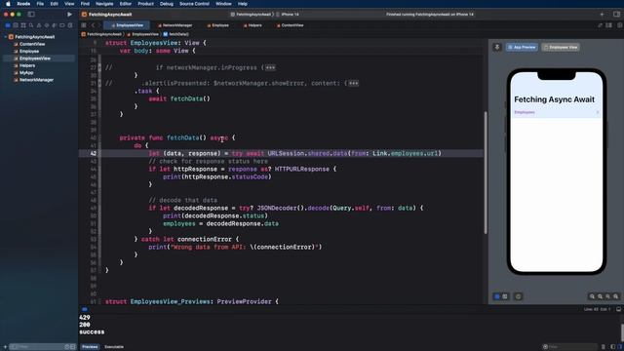This screenshot has height=351, width=624.
Task: Select Helpers file in project navigator
Action: pos(27,65)
